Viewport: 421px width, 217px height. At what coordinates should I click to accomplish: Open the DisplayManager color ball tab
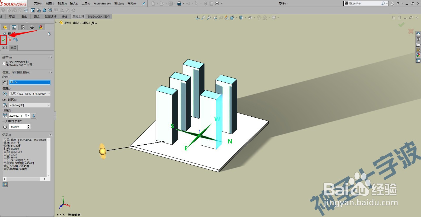[41, 27]
